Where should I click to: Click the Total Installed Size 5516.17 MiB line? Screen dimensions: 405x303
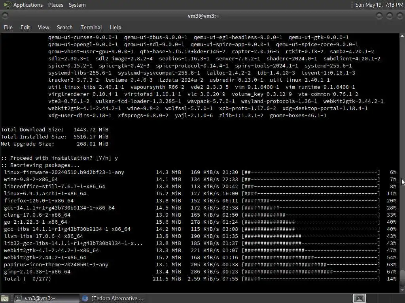point(55,137)
